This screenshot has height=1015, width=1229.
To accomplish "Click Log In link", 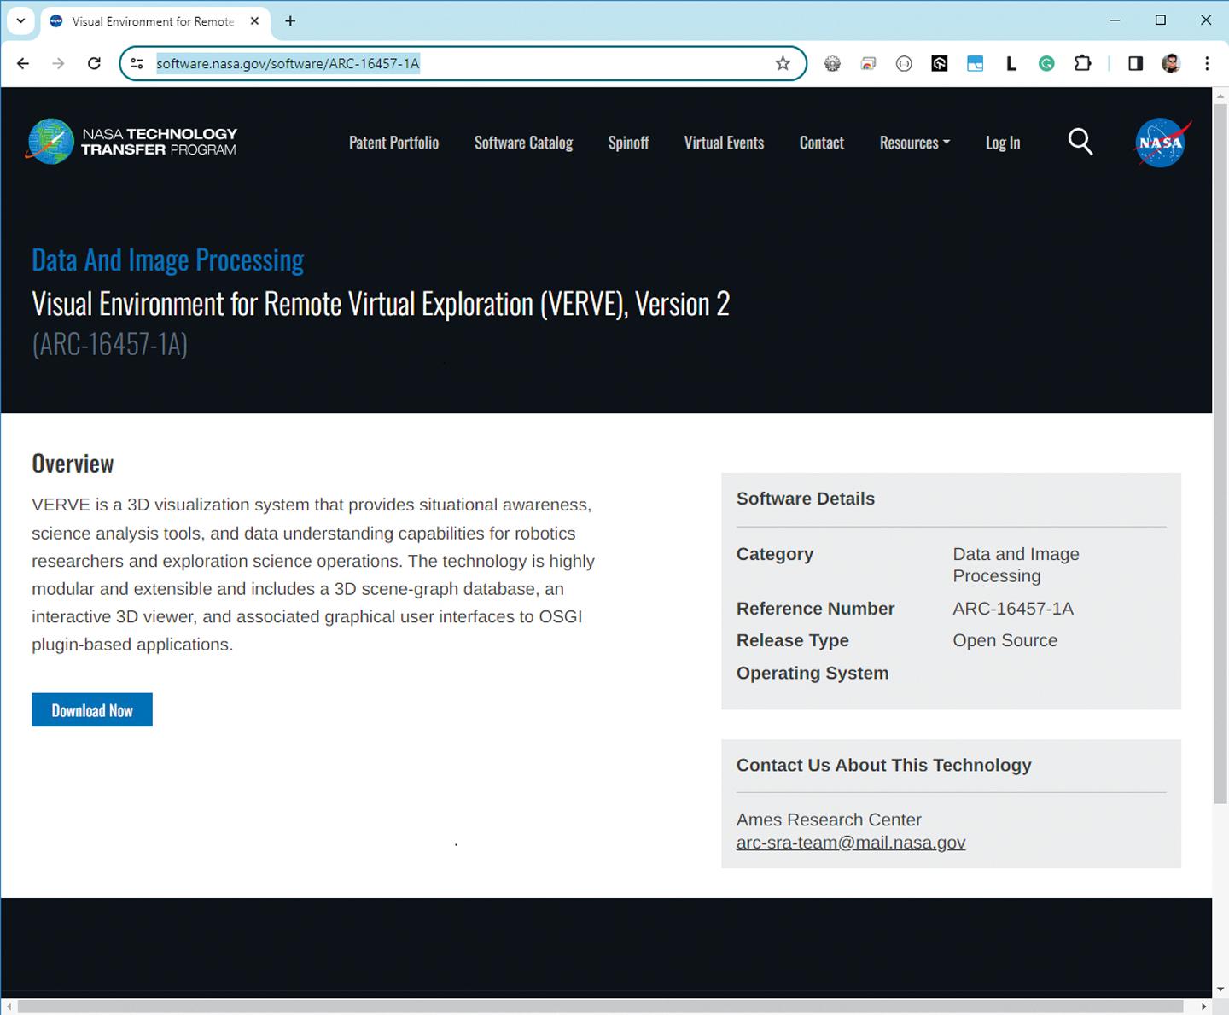I will 1003,143.
